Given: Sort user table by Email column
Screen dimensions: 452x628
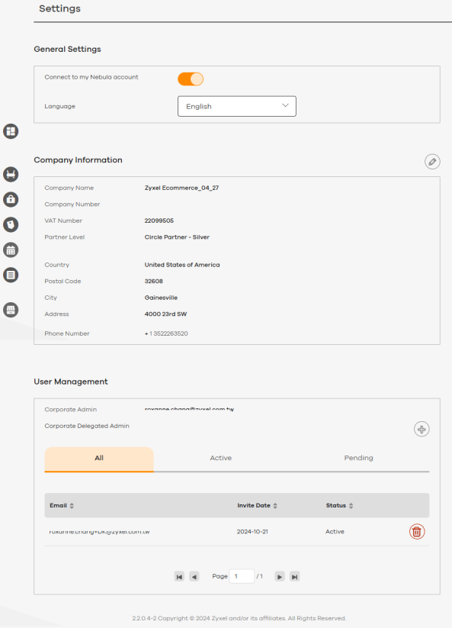Looking at the screenshot, I should pyautogui.click(x=72, y=506).
